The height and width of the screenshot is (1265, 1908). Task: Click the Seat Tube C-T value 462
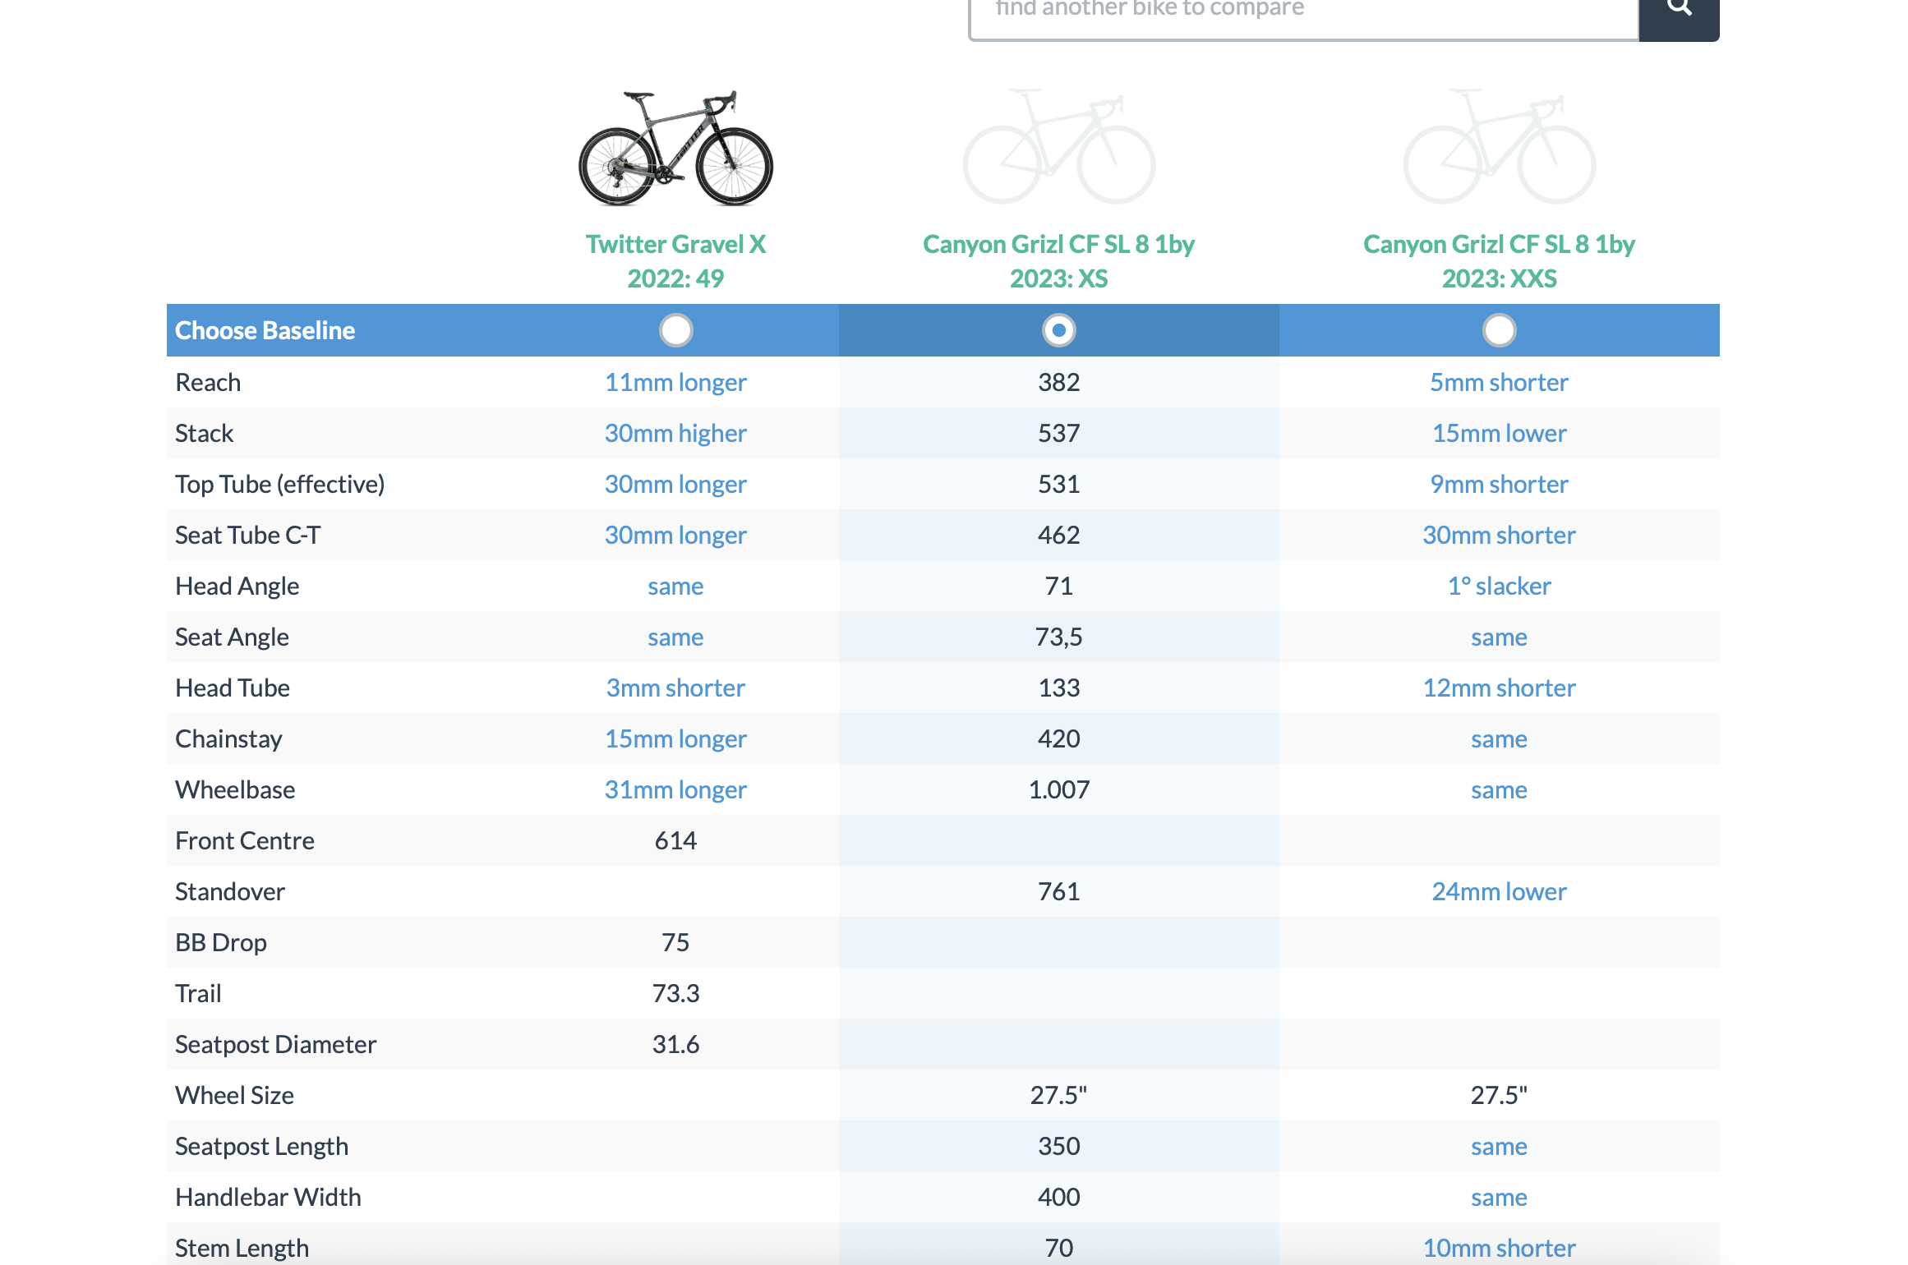point(1059,535)
